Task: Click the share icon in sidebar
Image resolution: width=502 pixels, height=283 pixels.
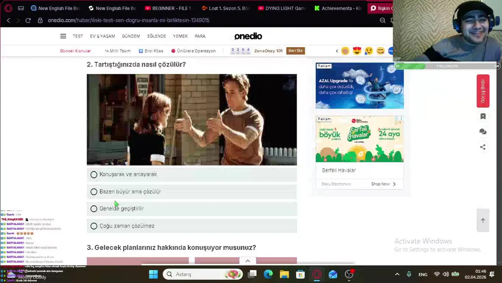Action: coord(483,147)
